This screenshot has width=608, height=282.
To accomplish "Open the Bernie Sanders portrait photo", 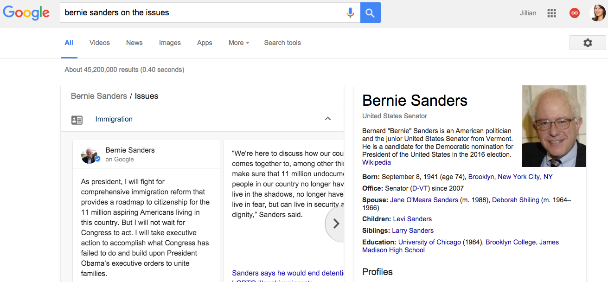I will tap(554, 126).
